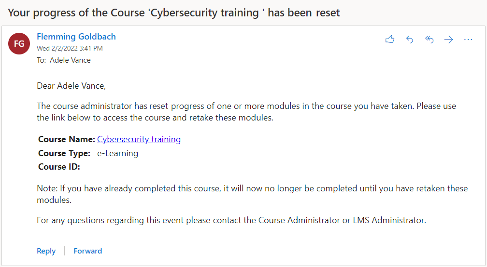The image size is (487, 267).
Task: Click the sent date Wed 2/2/2022
Action: 70,48
